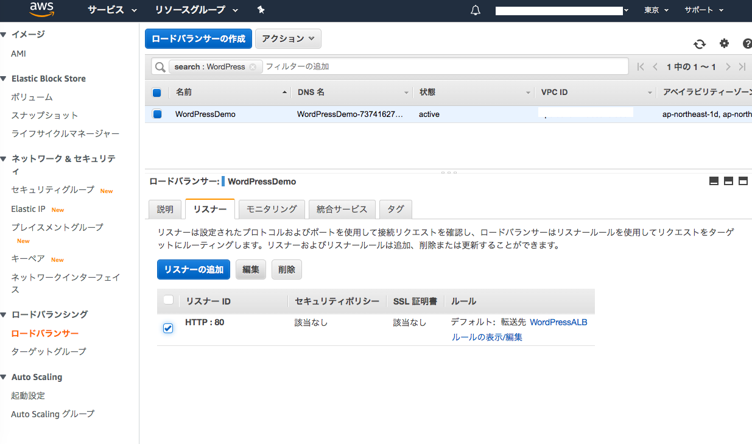The width and height of the screenshot is (752, 444).
Task: Go to the first page of results
Action: 641,66
